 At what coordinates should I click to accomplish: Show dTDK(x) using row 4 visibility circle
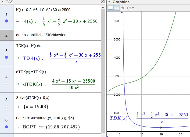click(6, 83)
